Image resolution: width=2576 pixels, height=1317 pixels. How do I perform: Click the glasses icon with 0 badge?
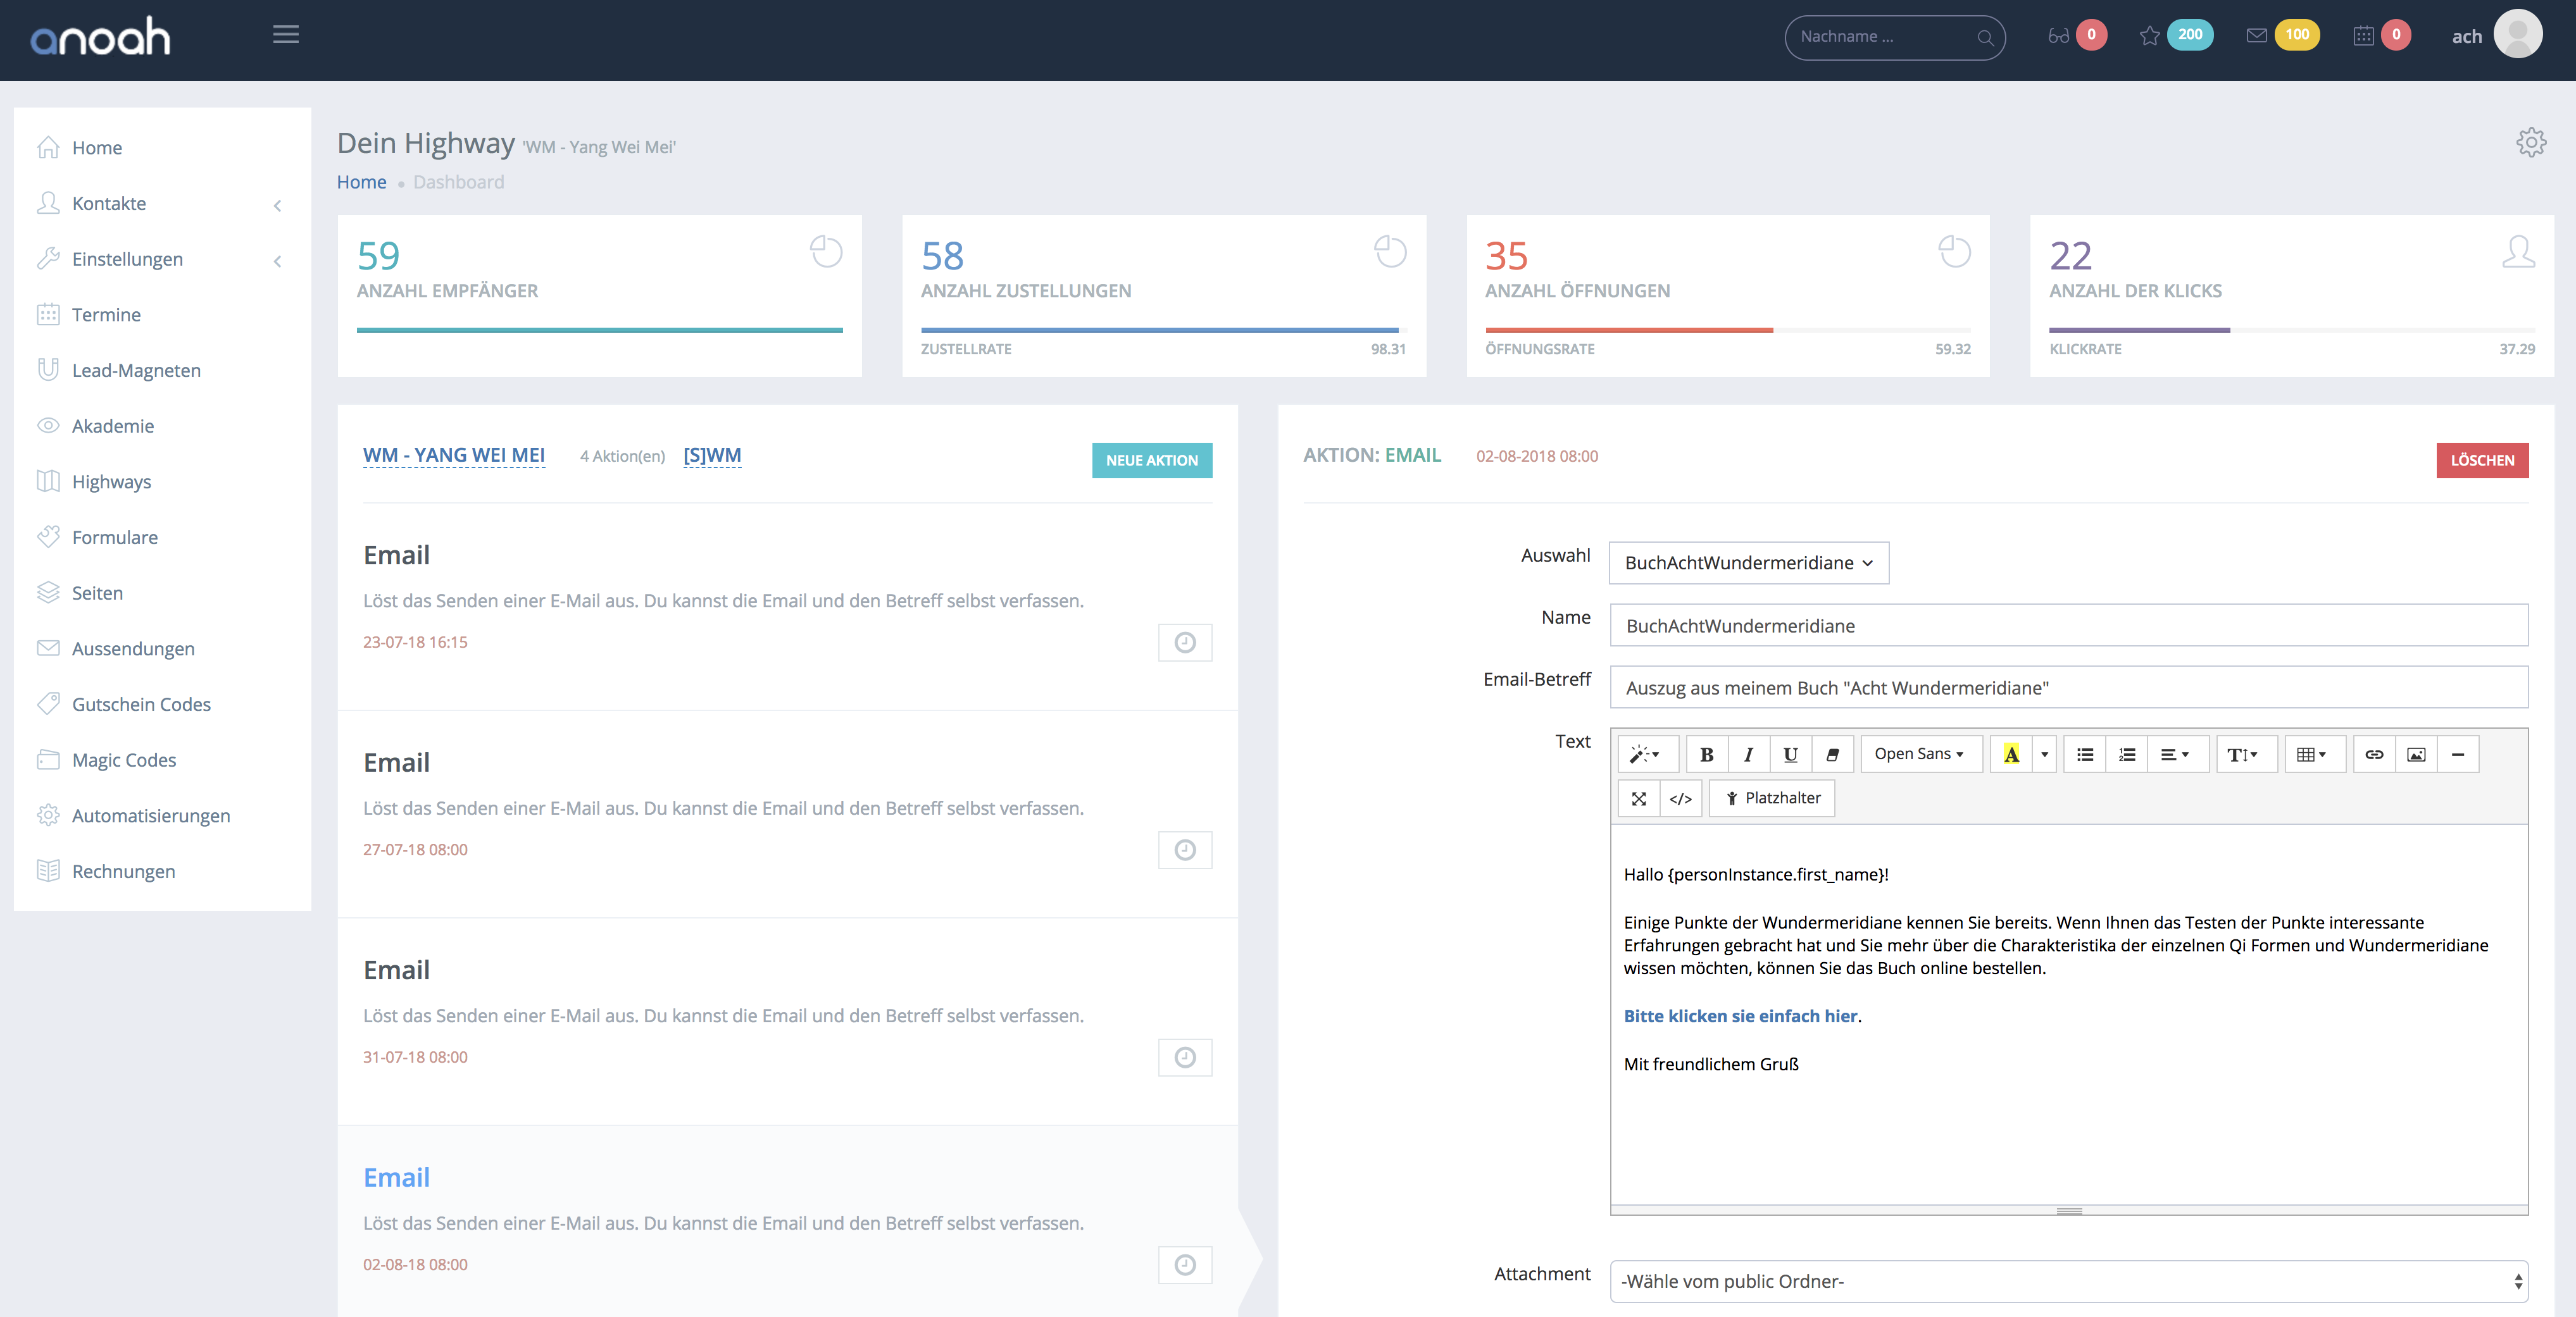[x=2058, y=36]
